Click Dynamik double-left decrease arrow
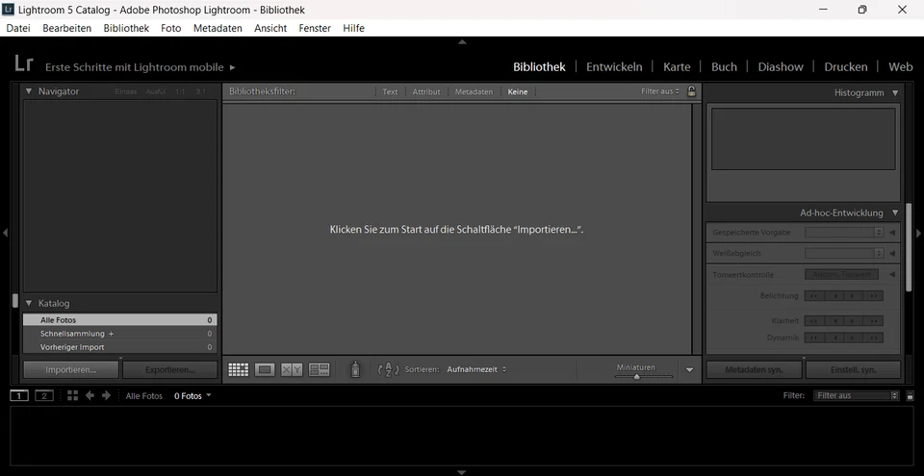 click(x=814, y=338)
